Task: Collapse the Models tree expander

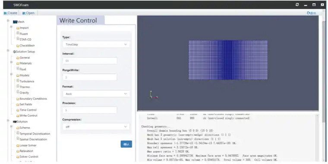Action: coord(11,74)
